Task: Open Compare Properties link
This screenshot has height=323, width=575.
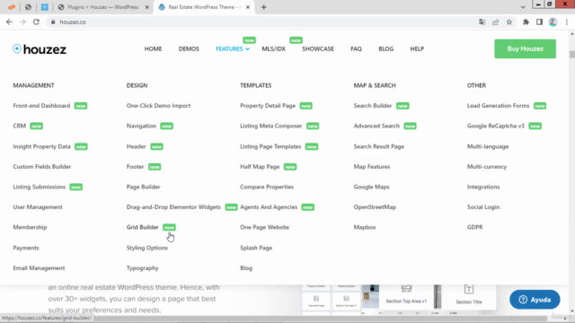Action: coord(267,187)
